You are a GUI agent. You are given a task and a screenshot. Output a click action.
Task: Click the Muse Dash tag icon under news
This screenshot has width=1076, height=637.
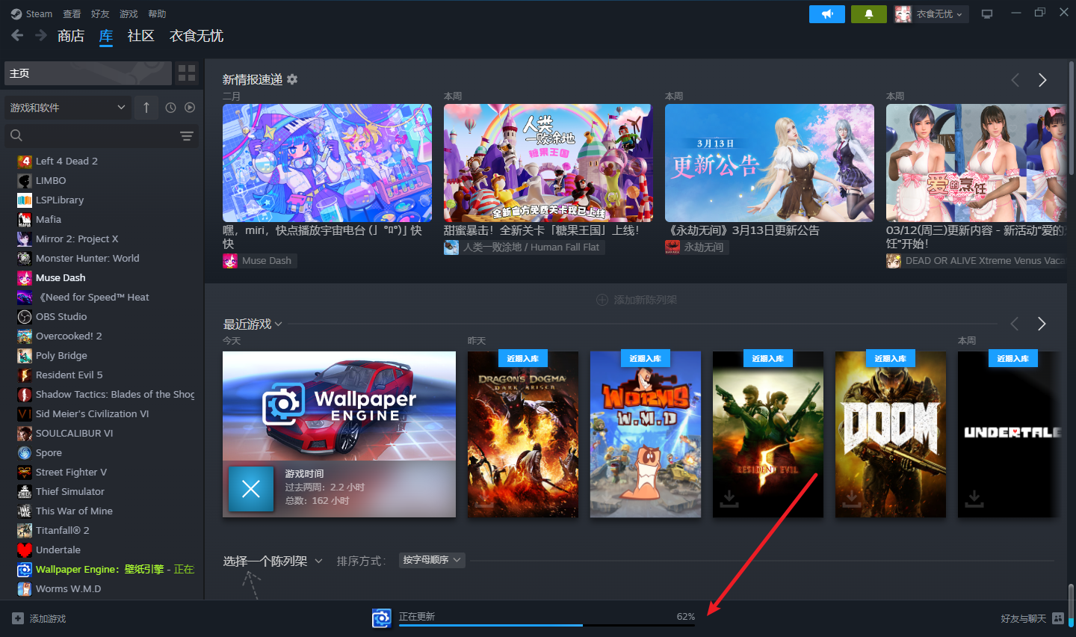click(x=230, y=260)
